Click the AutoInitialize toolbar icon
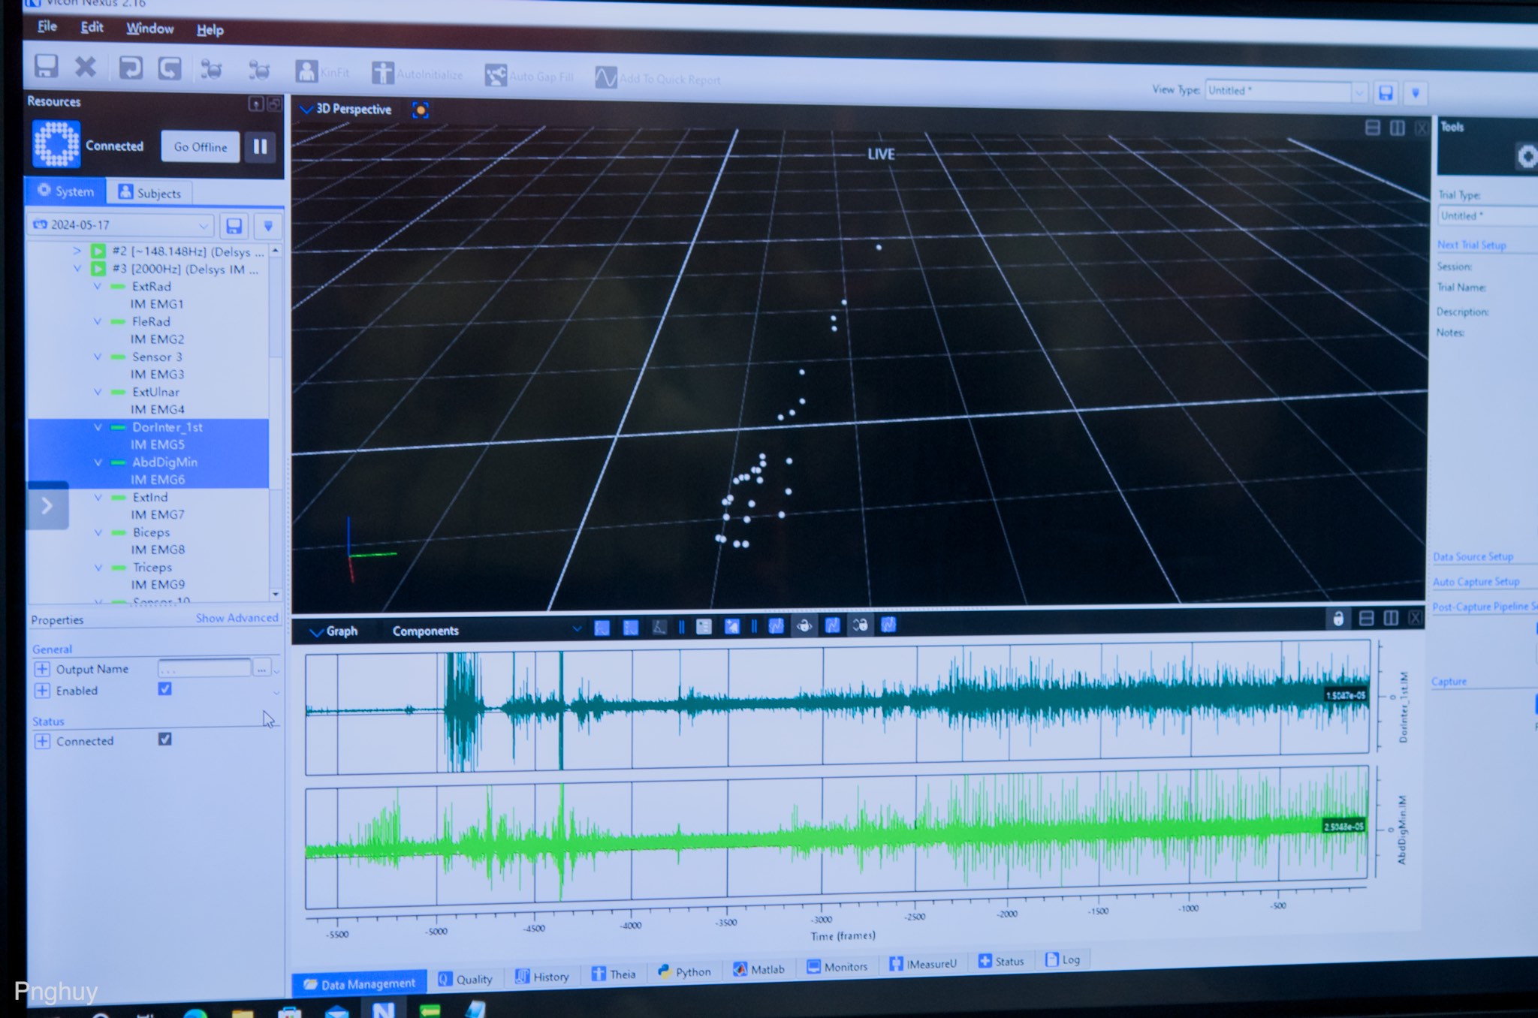 coord(382,73)
